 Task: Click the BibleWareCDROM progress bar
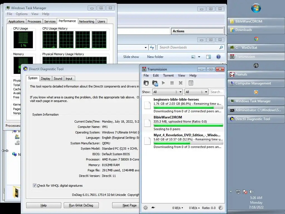188,125
